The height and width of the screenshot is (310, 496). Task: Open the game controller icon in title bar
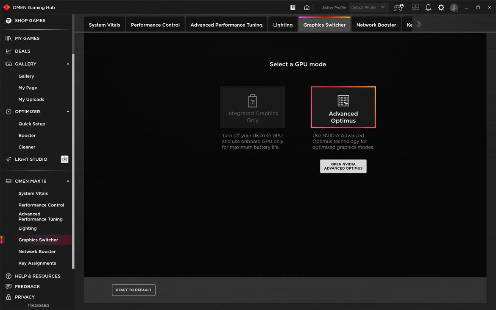coord(398,7)
